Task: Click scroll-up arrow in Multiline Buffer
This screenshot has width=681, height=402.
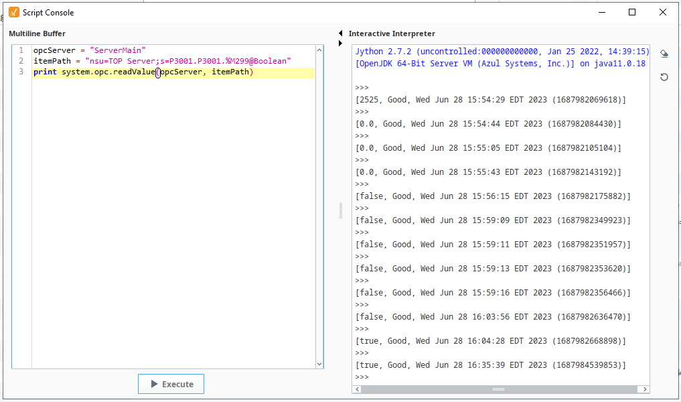Action: tap(319, 50)
